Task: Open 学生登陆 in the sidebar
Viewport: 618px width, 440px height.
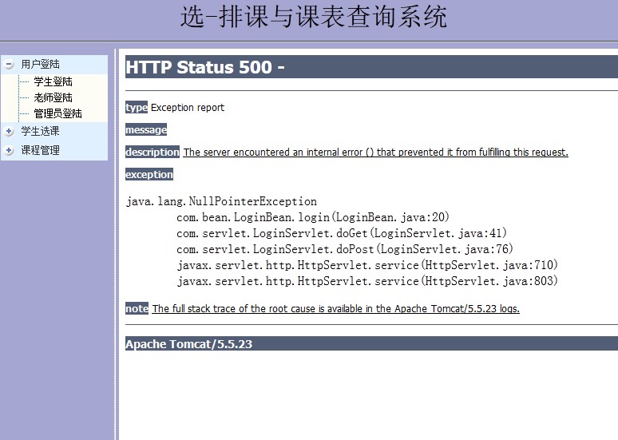Action: 53,81
